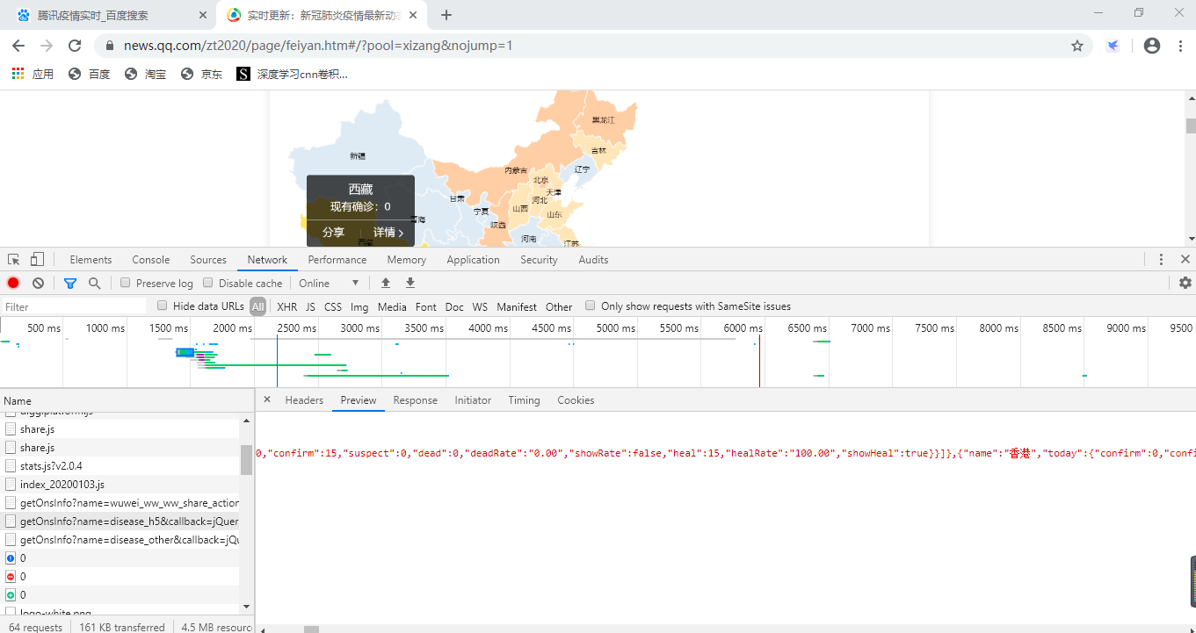This screenshot has height=633, width=1196.
Task: Click the page vertical scrollbar thumb
Action: coord(1191,126)
